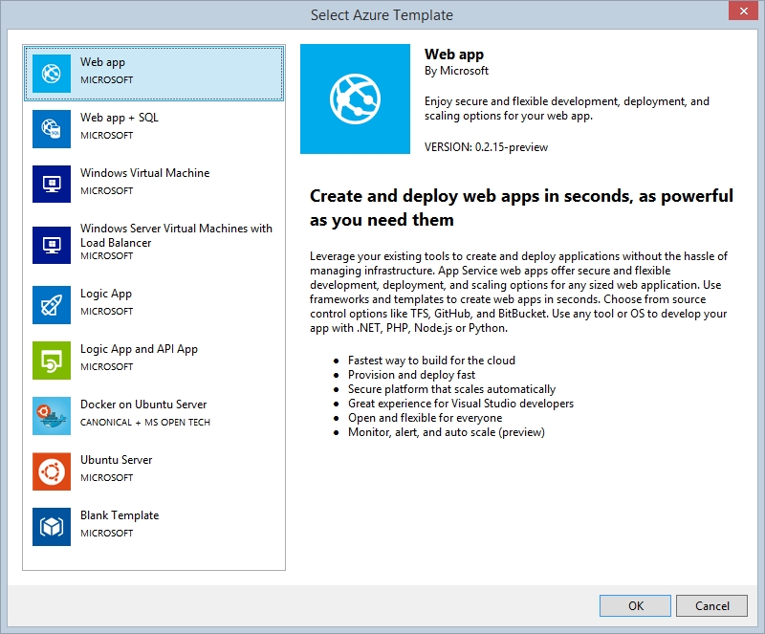Click the Fastest way to build bullet
This screenshot has width=765, height=634.
(431, 361)
